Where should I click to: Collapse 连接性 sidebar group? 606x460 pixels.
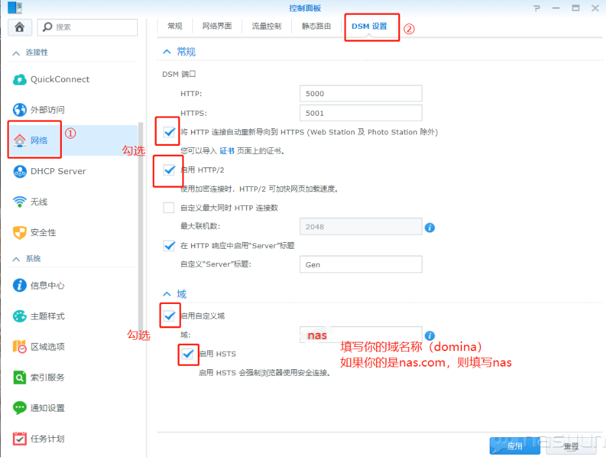16,52
